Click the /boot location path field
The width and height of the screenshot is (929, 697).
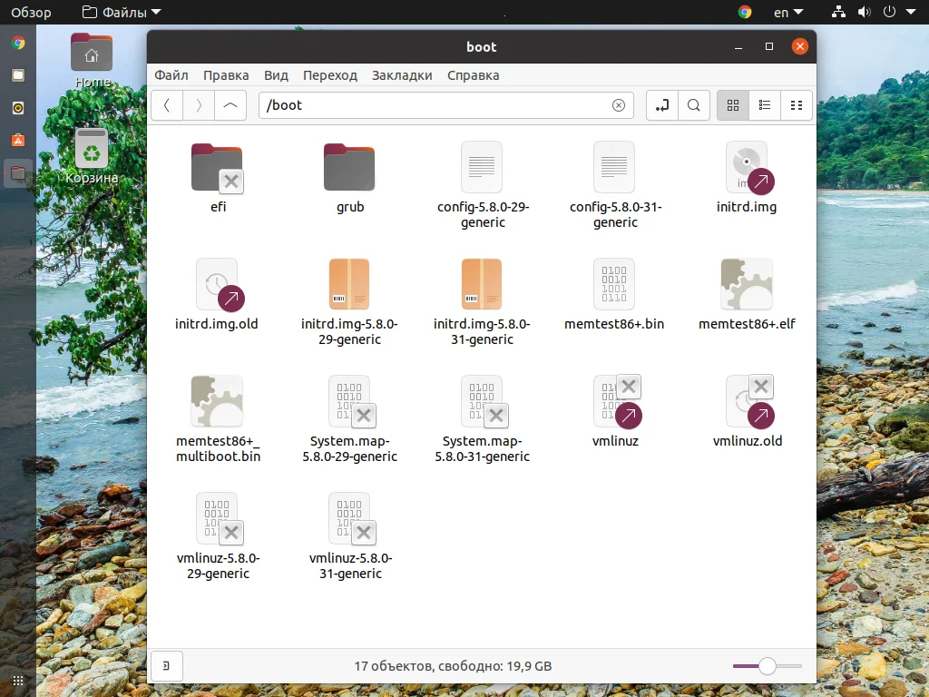pos(435,105)
